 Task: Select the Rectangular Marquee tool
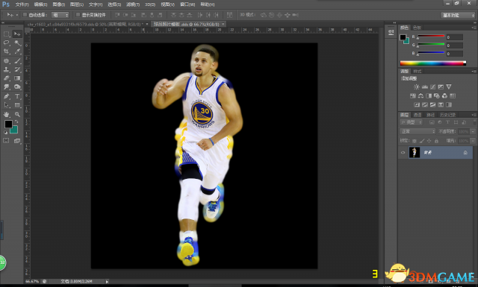point(7,34)
